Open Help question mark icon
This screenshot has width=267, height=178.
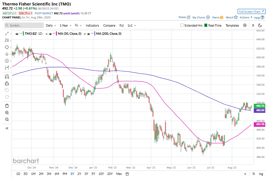click(x=263, y=17)
